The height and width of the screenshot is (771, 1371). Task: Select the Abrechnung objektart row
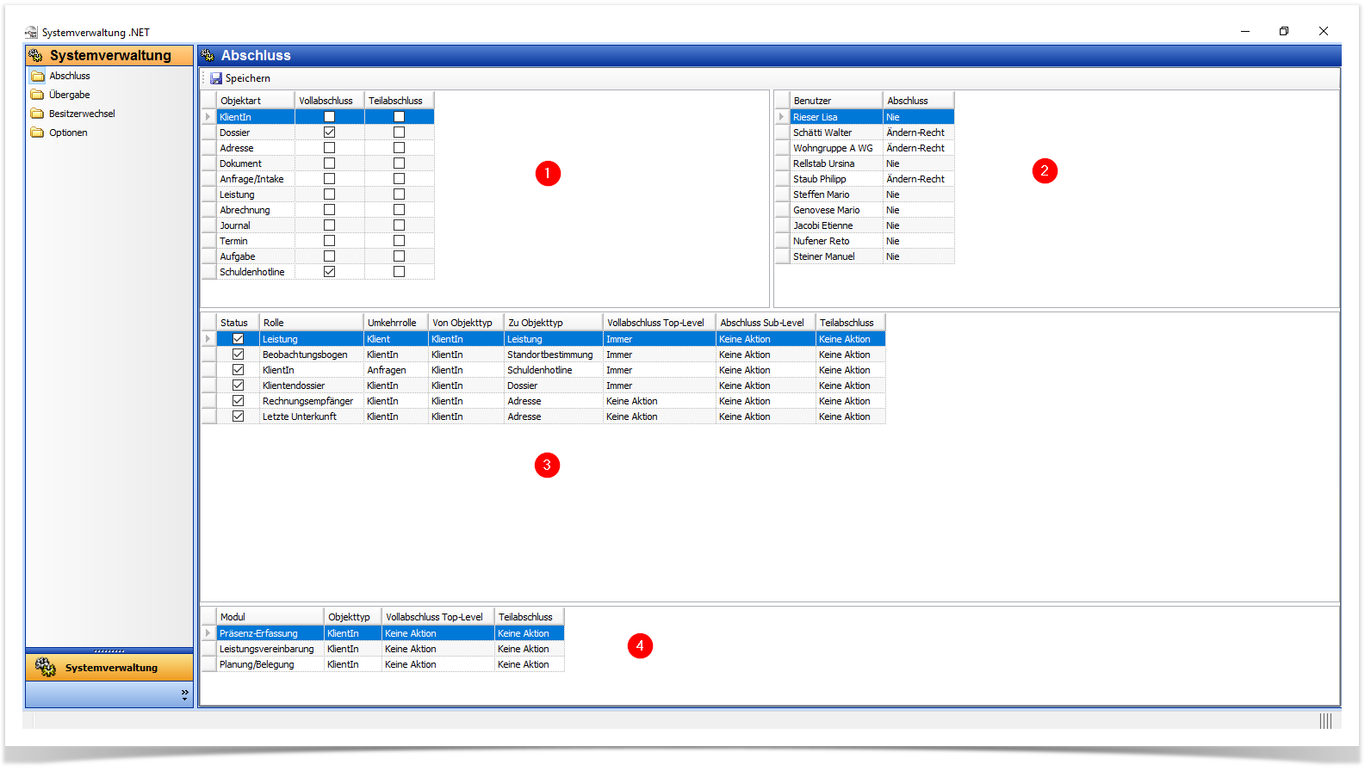point(318,210)
